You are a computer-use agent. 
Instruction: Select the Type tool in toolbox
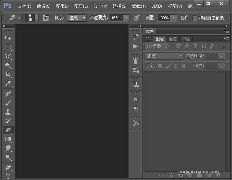(8, 176)
